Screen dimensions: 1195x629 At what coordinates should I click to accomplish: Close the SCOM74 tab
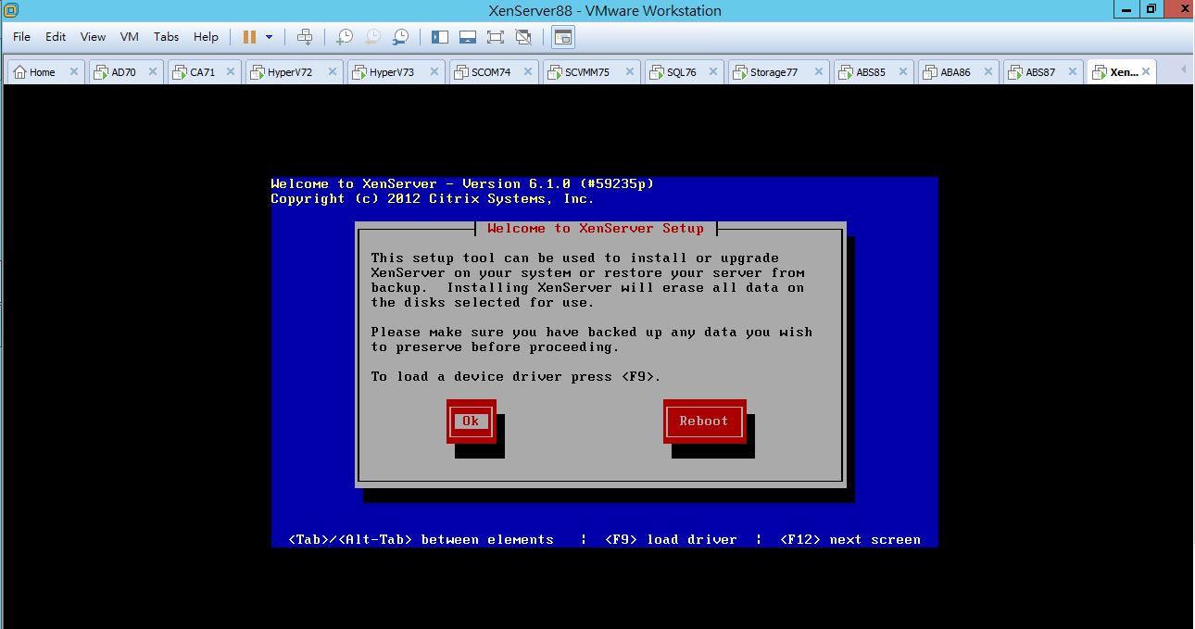529,72
